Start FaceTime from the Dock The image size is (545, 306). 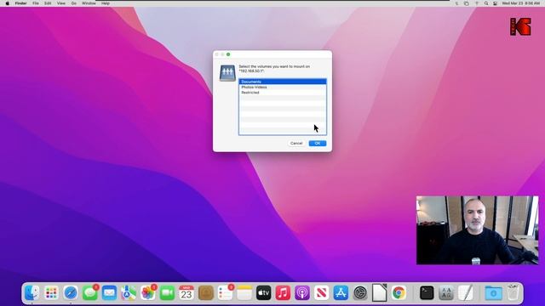click(x=167, y=292)
